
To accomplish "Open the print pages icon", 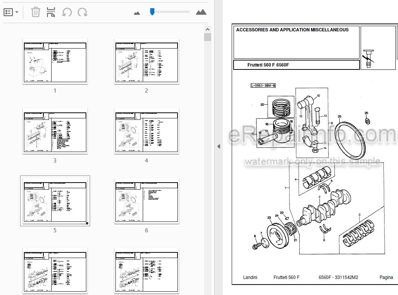I will [51, 12].
